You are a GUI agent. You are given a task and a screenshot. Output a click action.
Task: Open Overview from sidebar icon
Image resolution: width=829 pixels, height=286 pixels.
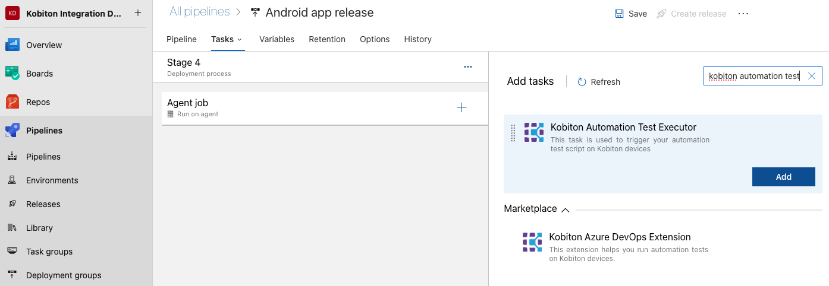pyautogui.click(x=12, y=45)
